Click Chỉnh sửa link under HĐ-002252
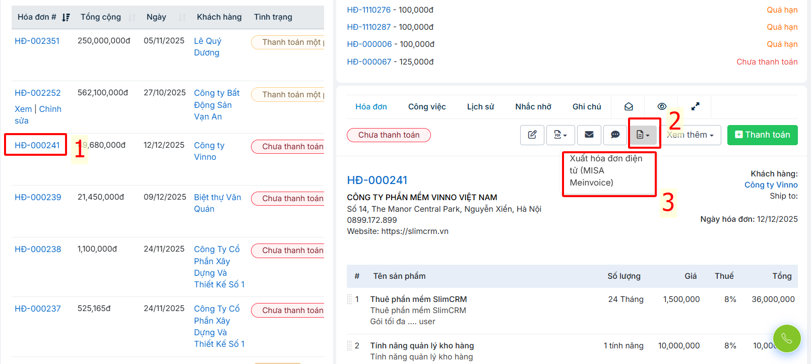This screenshot has height=364, width=811. pos(50,109)
